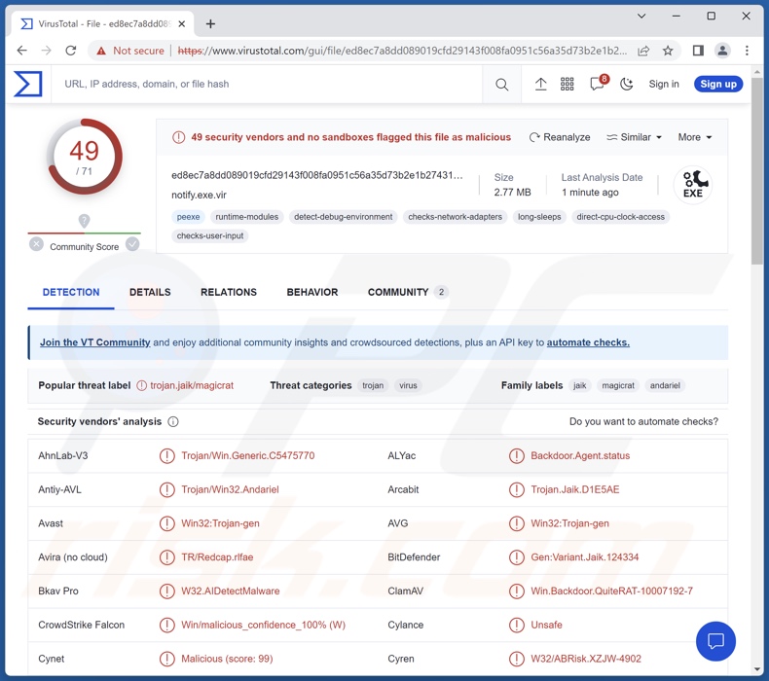
Task: Click the info icon beside Security vendors' analysis
Action: tap(173, 421)
